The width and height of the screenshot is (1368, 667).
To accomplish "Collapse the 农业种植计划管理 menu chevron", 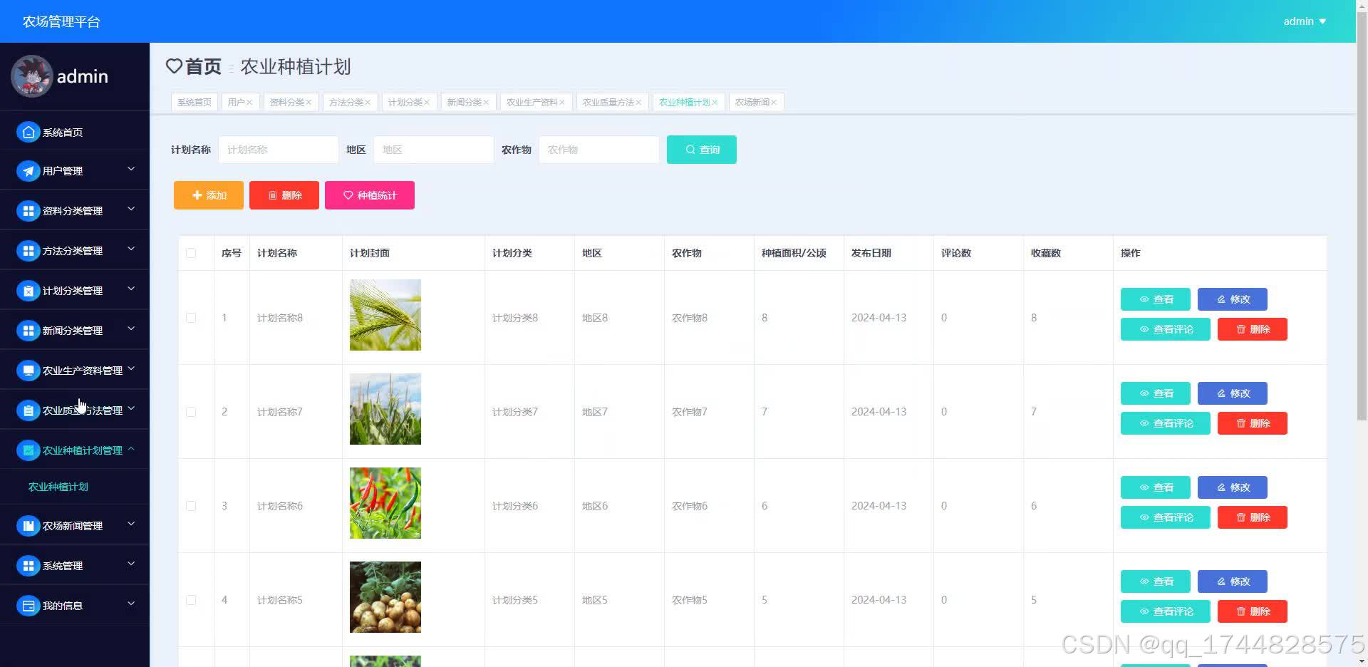I will [131, 449].
